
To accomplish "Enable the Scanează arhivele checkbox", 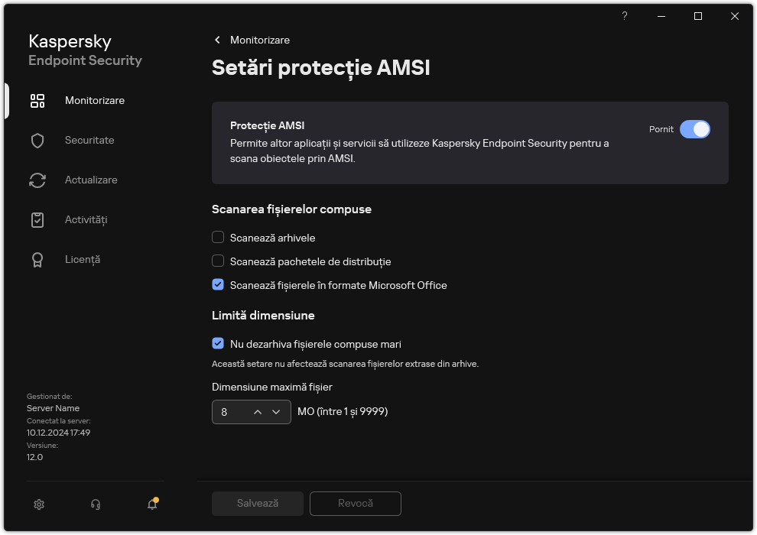I will tap(218, 238).
